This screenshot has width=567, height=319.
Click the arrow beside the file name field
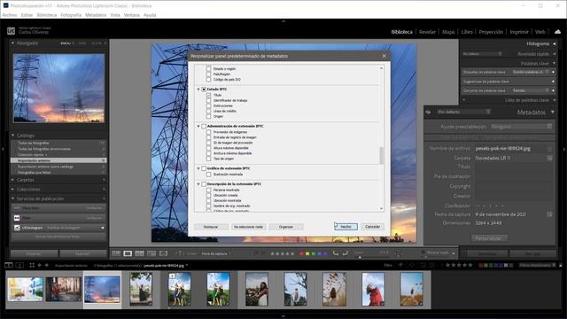(x=549, y=149)
